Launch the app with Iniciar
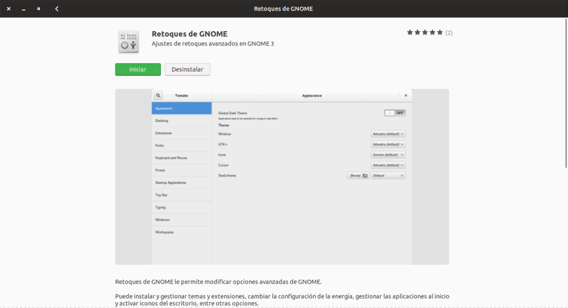Image resolution: width=568 pixels, height=308 pixels. click(138, 69)
